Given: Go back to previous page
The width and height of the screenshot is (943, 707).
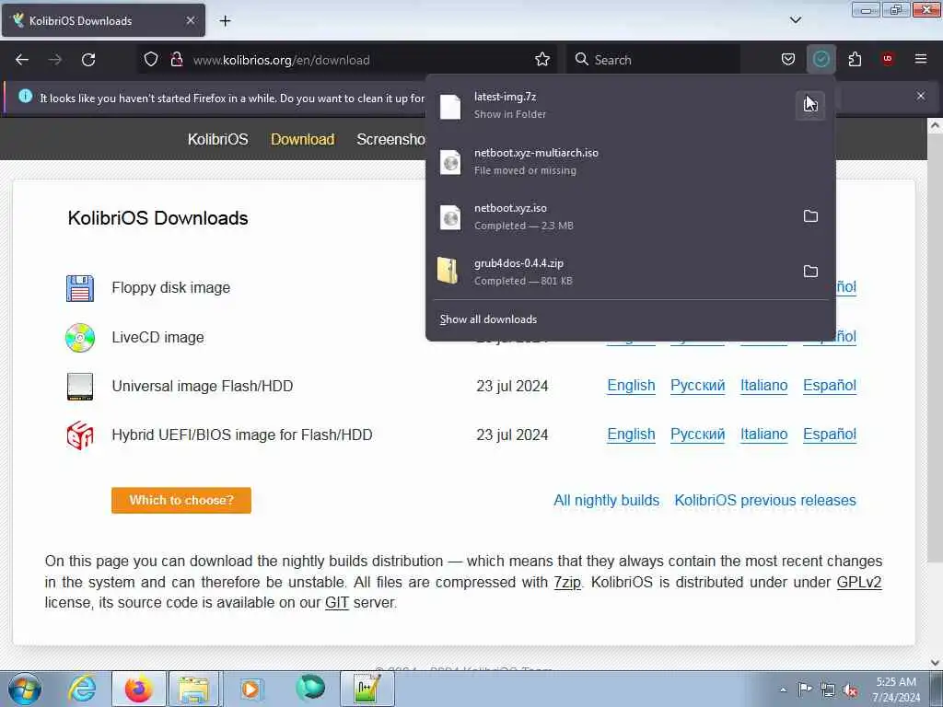Looking at the screenshot, I should pyautogui.click(x=22, y=60).
